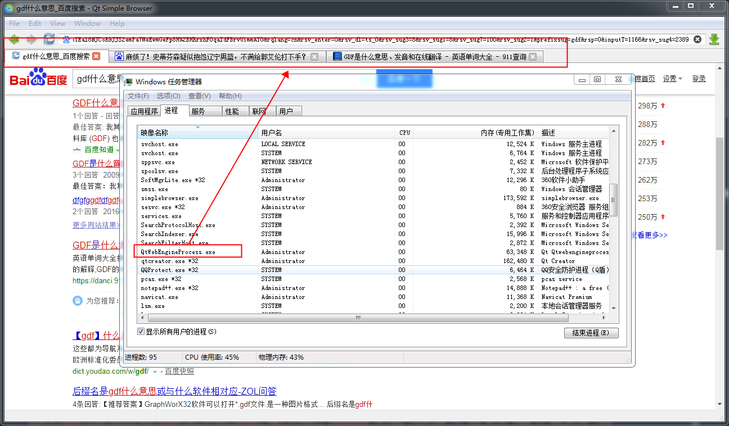The height and width of the screenshot is (426, 729).
Task: Sort processes by CPU column header
Action: [x=405, y=133]
